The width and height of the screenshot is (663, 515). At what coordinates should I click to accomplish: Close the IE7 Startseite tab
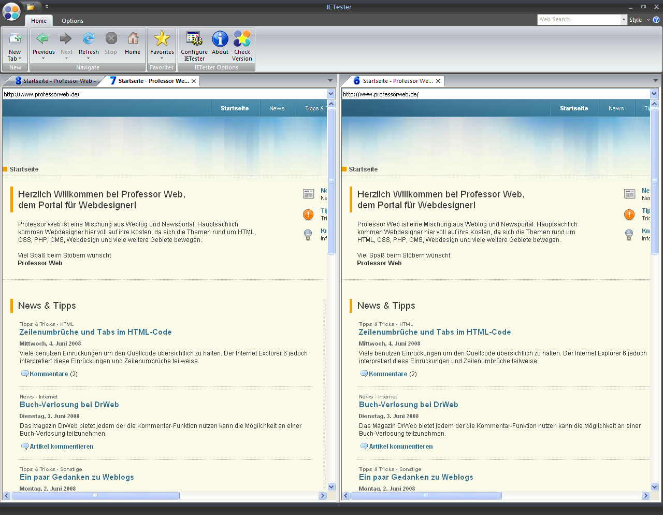194,81
